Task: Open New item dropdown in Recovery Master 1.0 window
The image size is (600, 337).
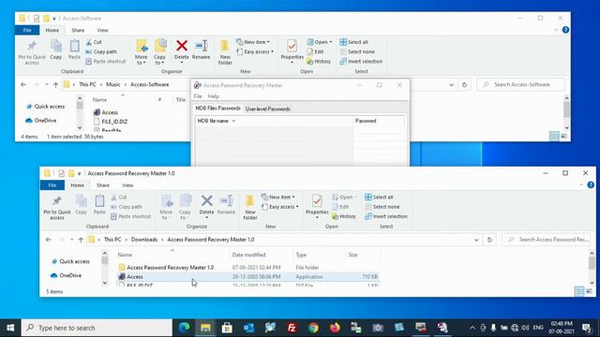Action: click(x=277, y=198)
